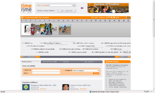Viewport: 155px width, 93px height.
Task: Open NIEUW: TimeRime Education news headline
Action: [117, 65]
